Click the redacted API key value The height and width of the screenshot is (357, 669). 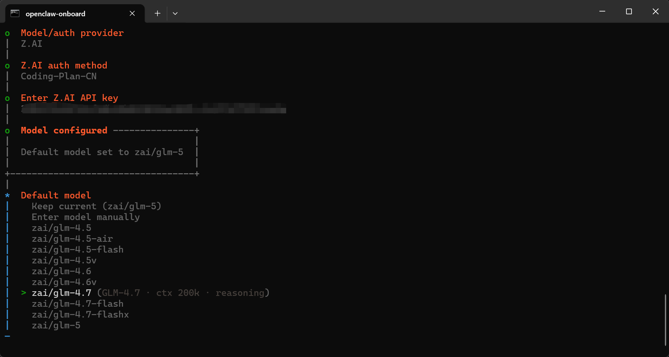click(x=154, y=109)
